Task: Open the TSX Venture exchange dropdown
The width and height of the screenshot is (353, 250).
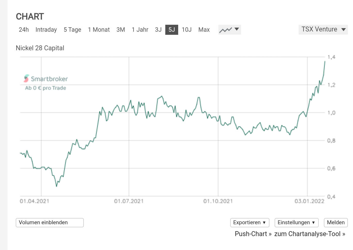Action: 323,29
